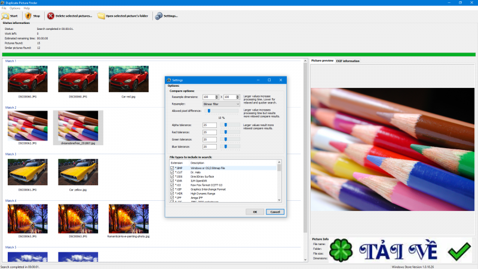
Task: Toggle the *.GIF file type checkbox
Action: 172,188
